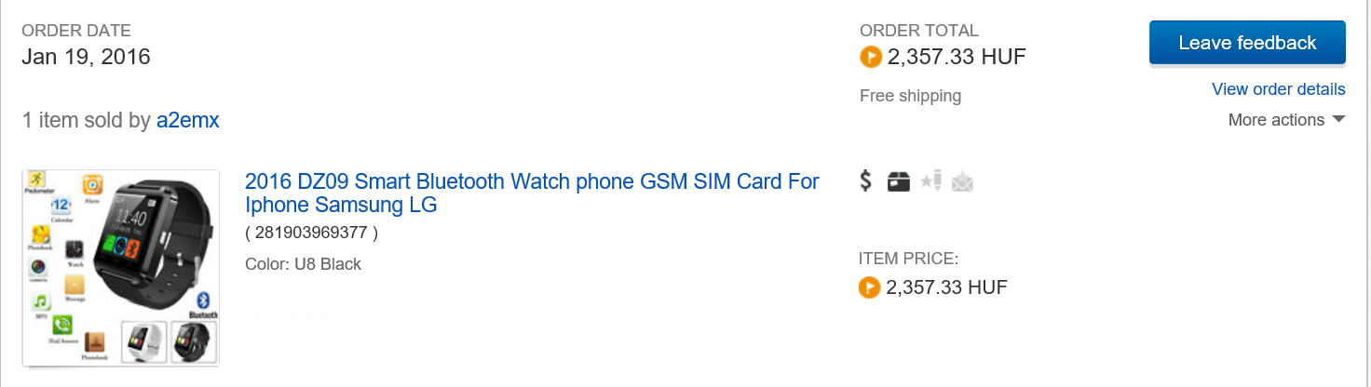Click the item number 281903969377
Screen dimensions: 1371x387
[312, 233]
